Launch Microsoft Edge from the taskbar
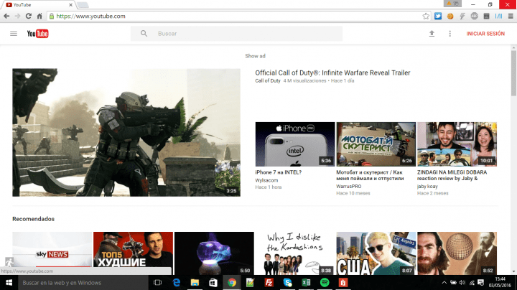Screen dimensions: 517x290 177,282
